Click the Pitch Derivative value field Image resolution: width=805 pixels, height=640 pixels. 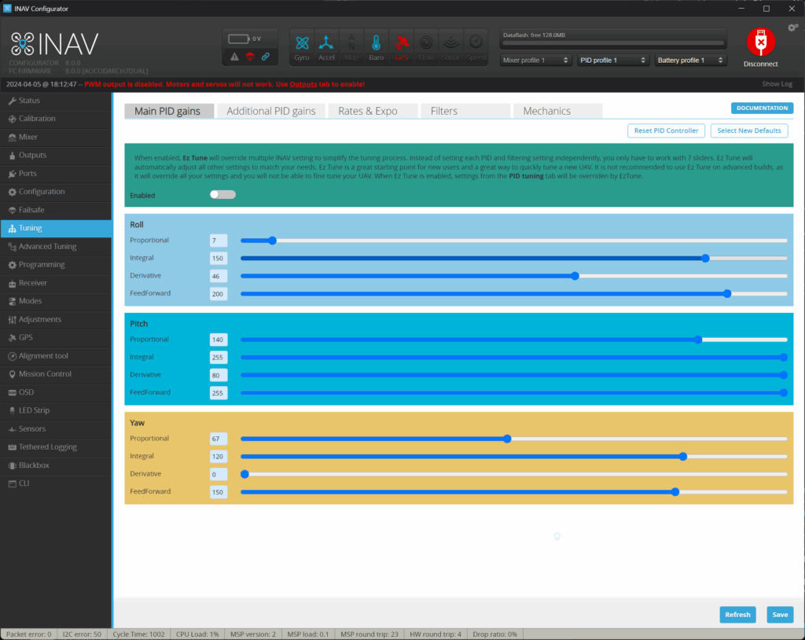(219, 375)
